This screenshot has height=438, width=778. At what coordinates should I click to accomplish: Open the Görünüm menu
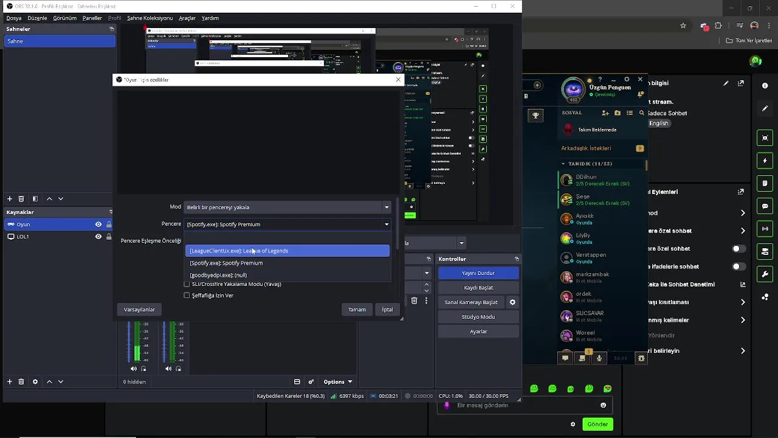[x=64, y=18]
